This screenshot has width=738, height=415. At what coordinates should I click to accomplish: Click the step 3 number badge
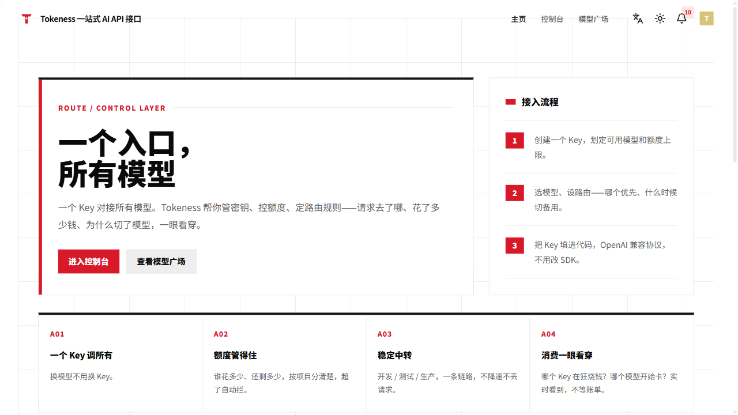(x=515, y=246)
